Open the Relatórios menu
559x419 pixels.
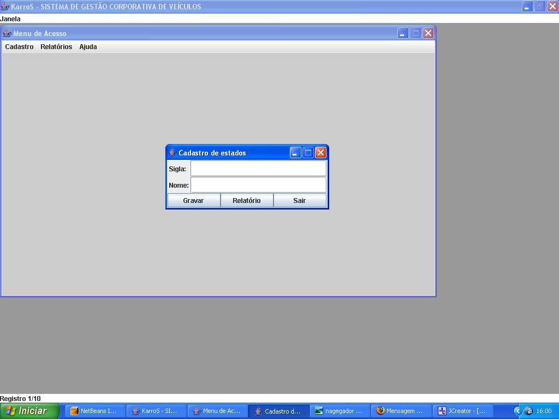click(56, 47)
